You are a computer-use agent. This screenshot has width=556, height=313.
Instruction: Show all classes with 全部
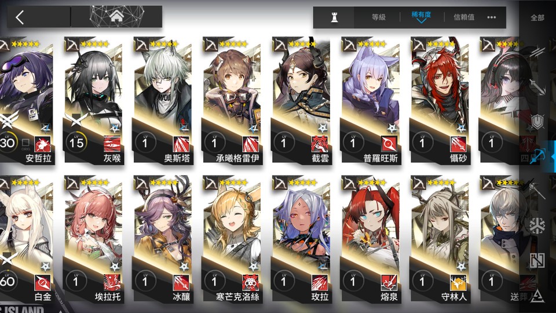pos(537,18)
